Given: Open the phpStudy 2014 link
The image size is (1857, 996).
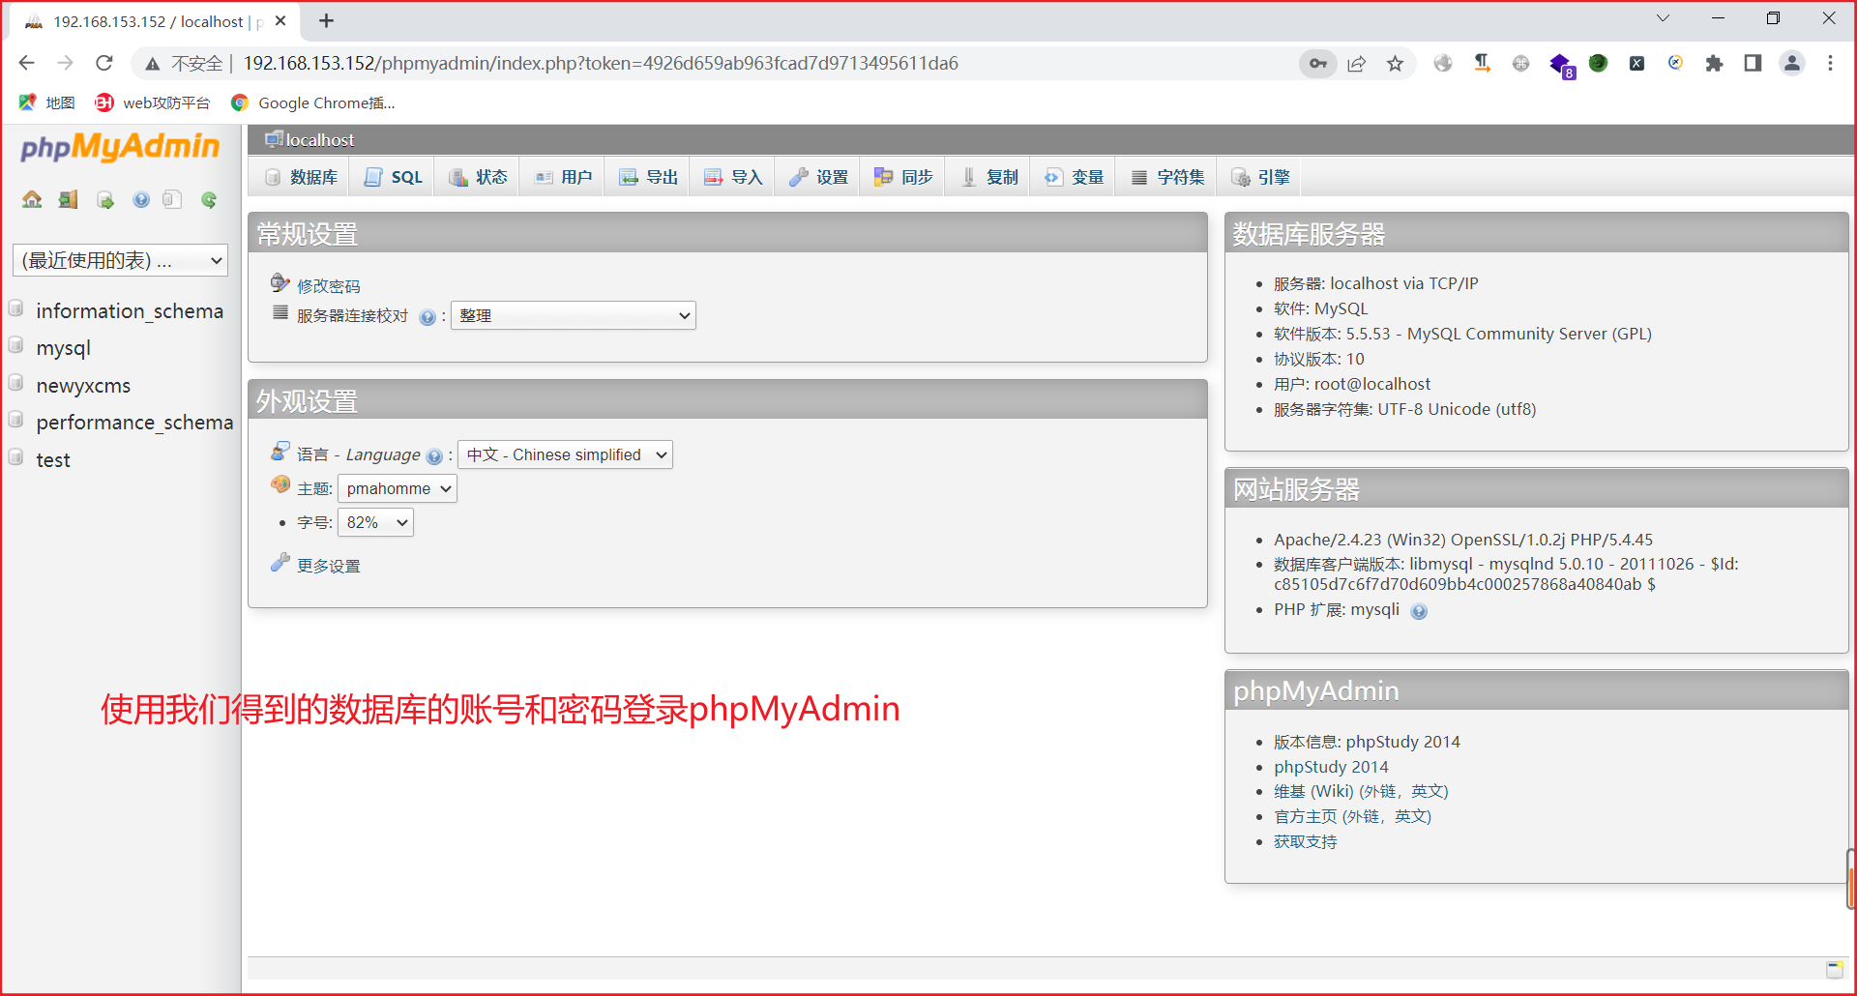Looking at the screenshot, I should 1331,767.
